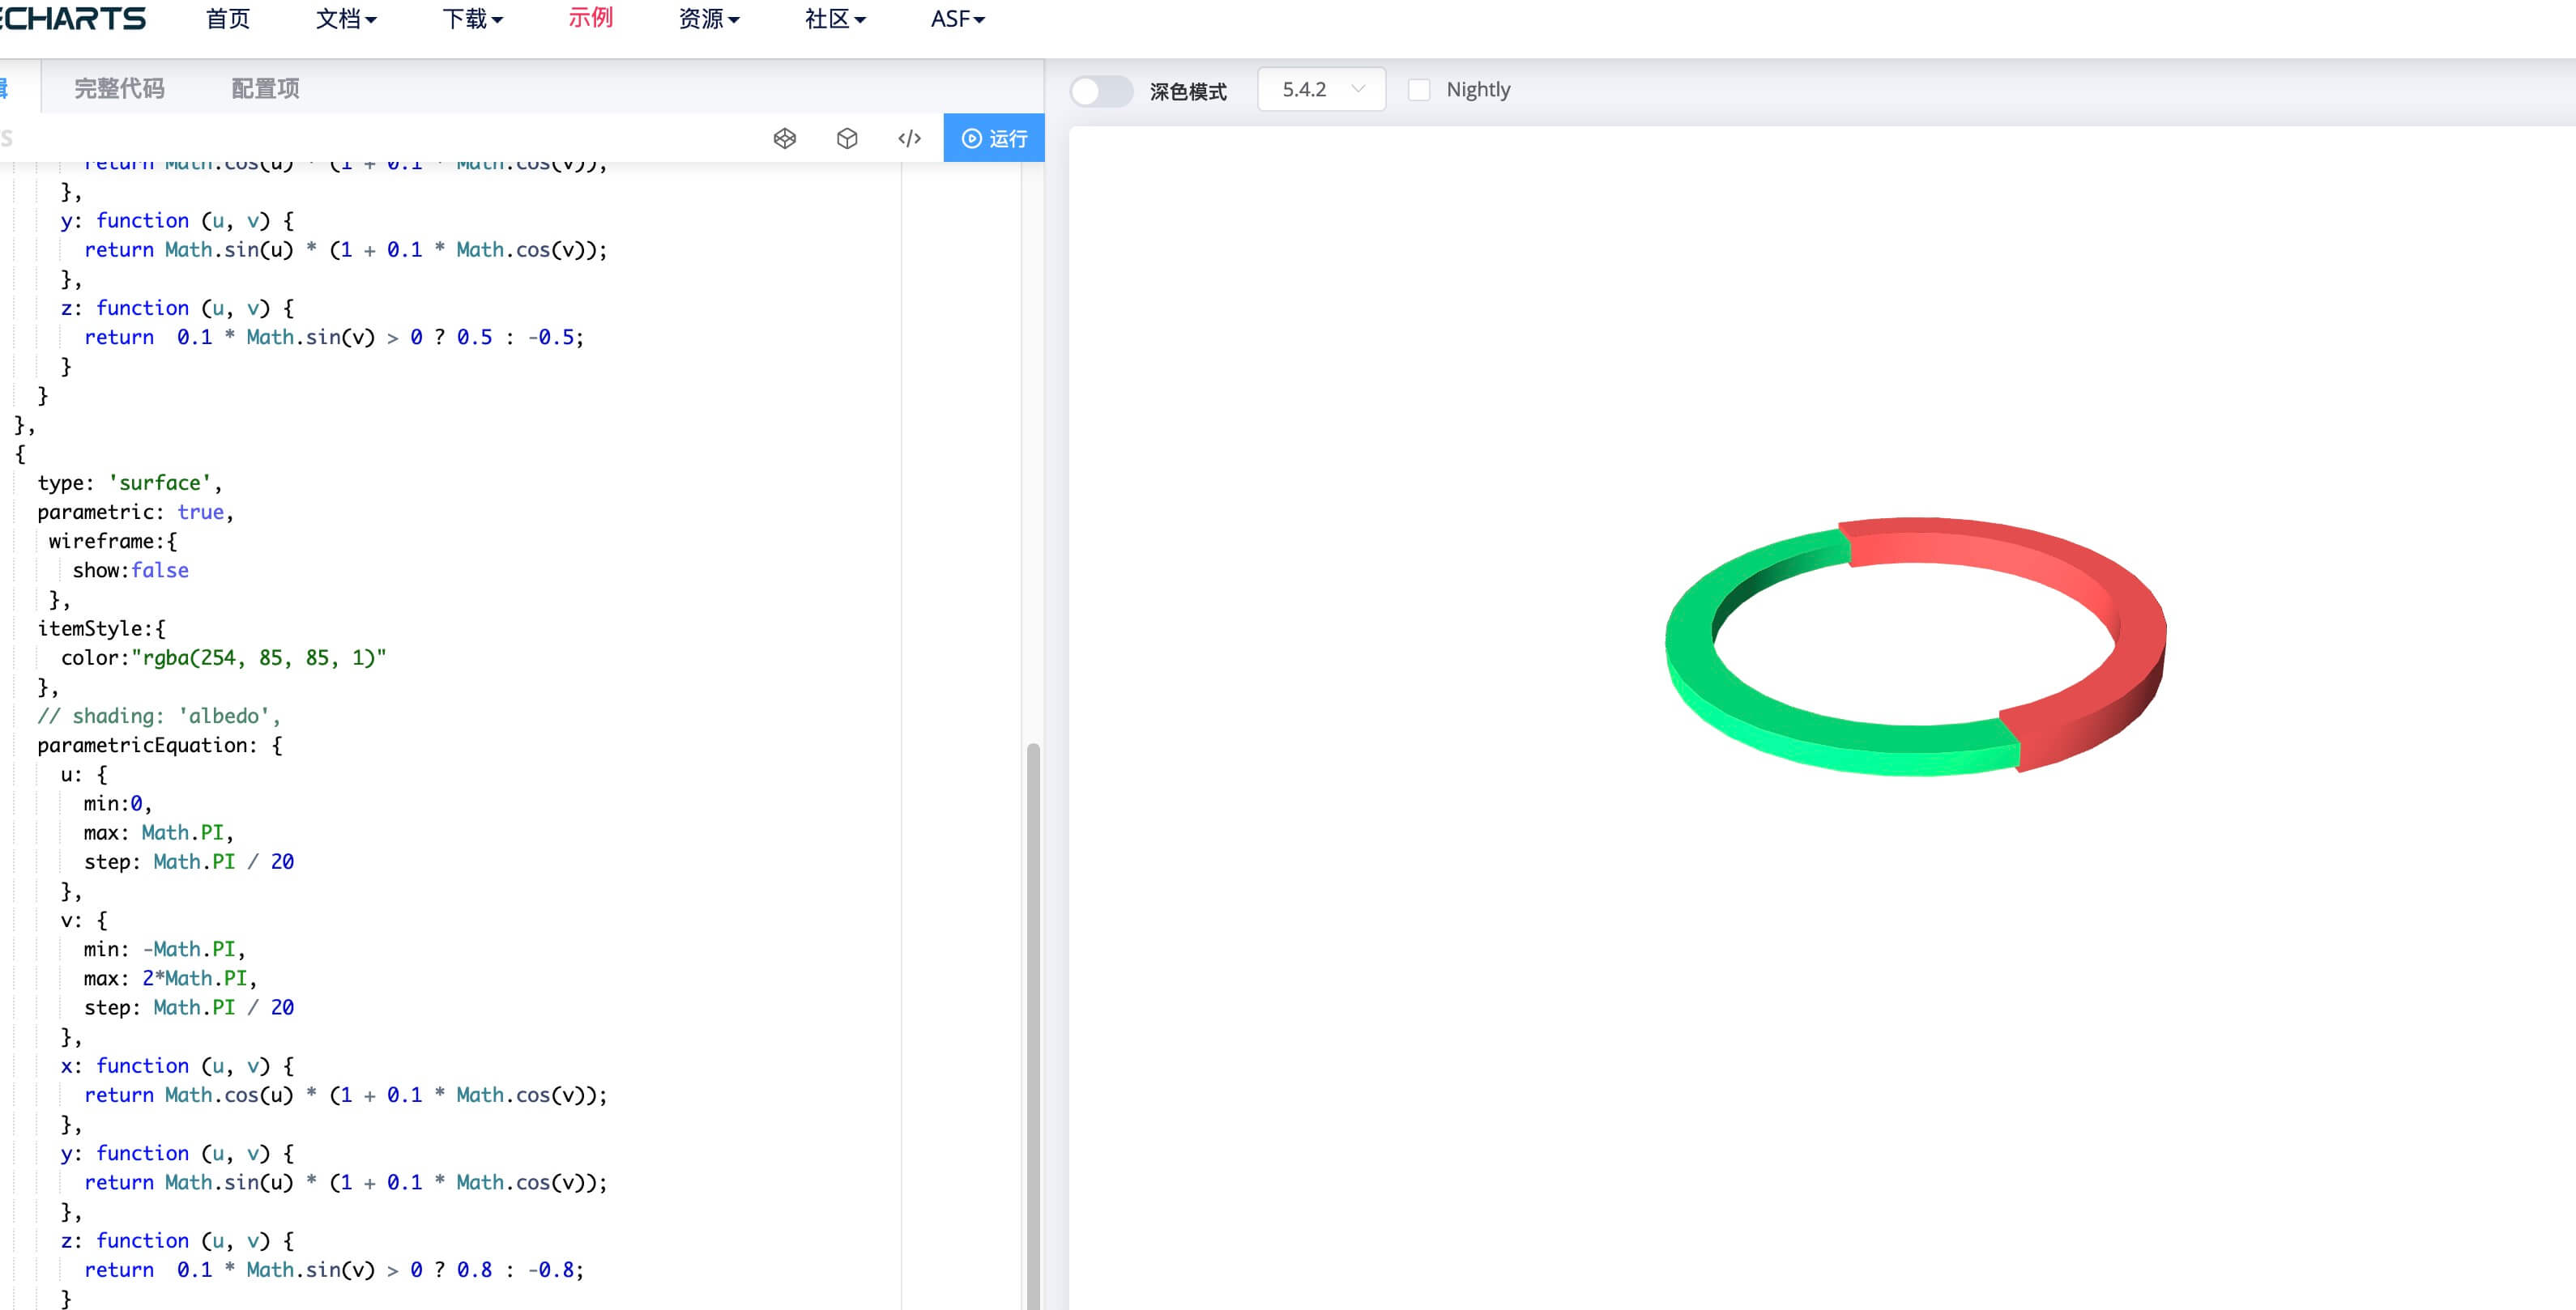Open the 5.4.2 version dropdown
Viewport: 2576px width, 1310px height.
(1321, 90)
